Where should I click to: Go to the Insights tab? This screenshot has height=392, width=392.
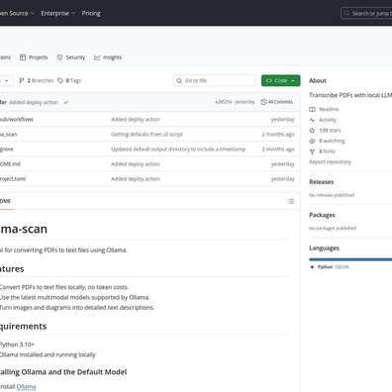coord(108,57)
